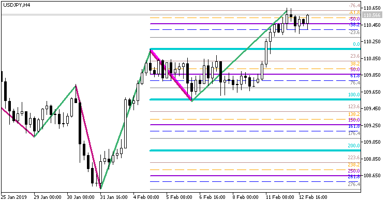Click the 4 Feb 00:00 time label

pos(146,197)
